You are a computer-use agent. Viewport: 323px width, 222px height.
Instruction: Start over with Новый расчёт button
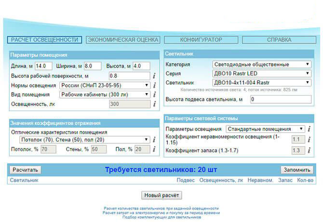pyautogui.click(x=161, y=195)
